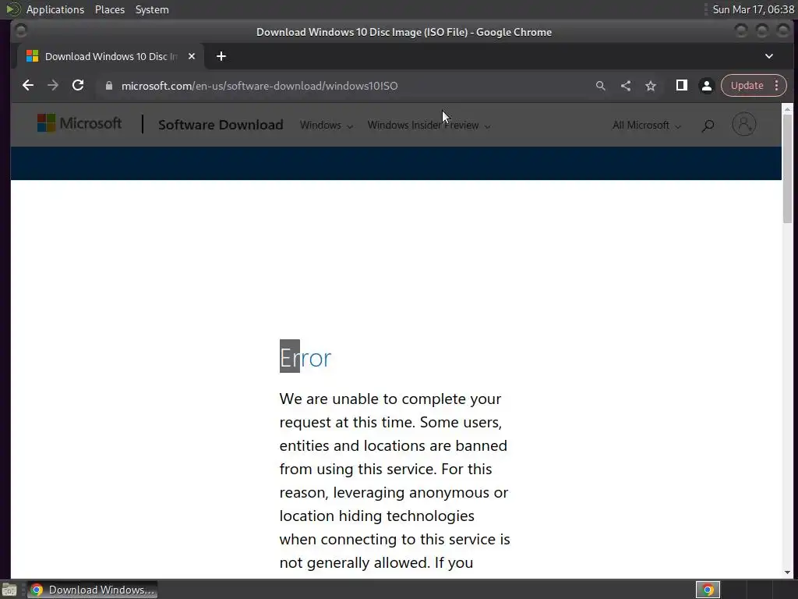Click the Error heading text

click(x=305, y=357)
